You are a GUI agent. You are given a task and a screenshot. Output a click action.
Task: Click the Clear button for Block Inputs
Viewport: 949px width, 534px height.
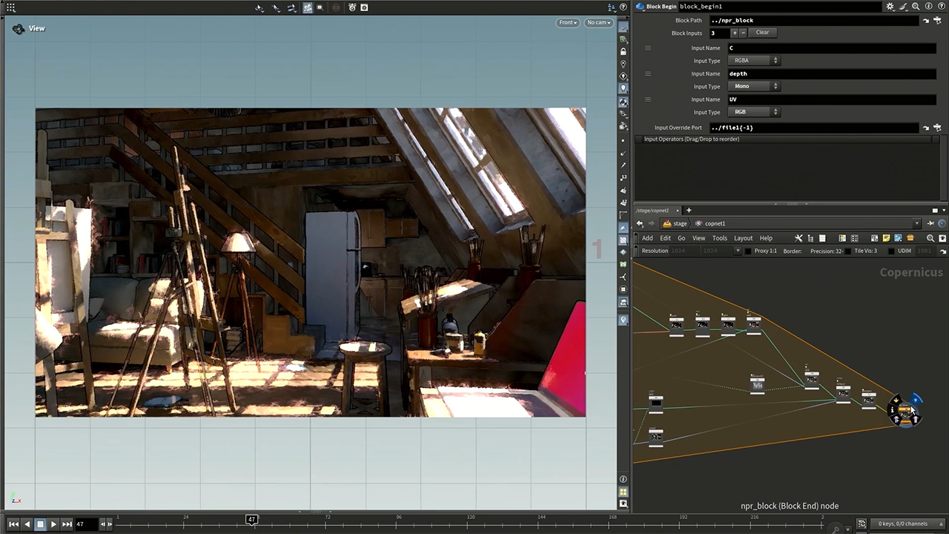click(x=762, y=33)
